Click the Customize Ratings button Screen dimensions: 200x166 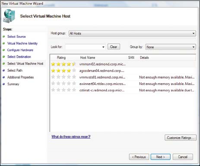pyautogui.click(x=180, y=138)
